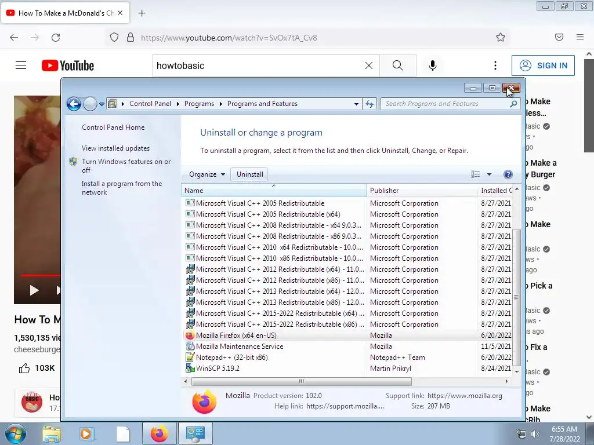Click icon of Visual C++ 2013 Redistributable (x86)
Viewport: 594px width, 445px height.
click(x=190, y=302)
